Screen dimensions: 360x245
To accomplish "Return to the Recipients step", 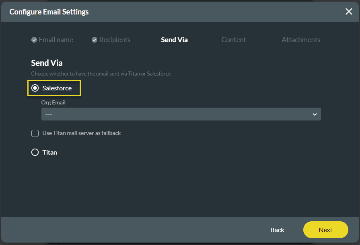I will 115,40.
